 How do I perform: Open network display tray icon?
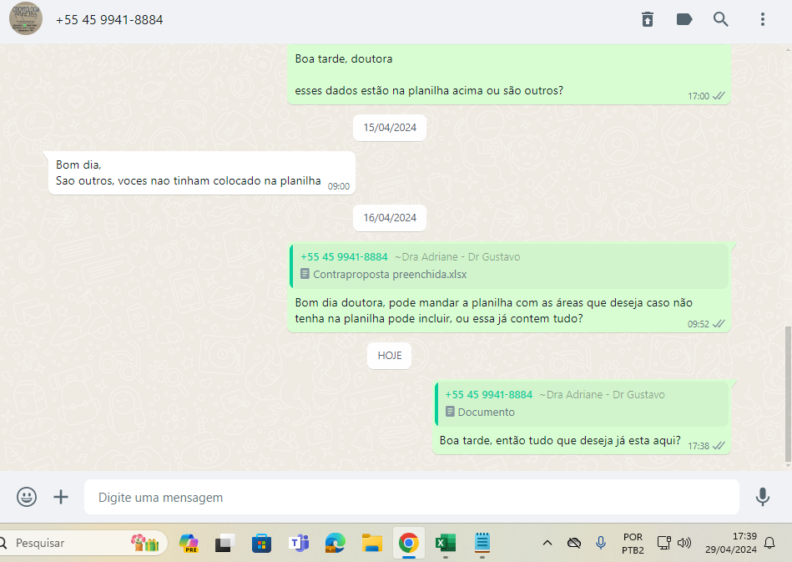click(x=663, y=543)
